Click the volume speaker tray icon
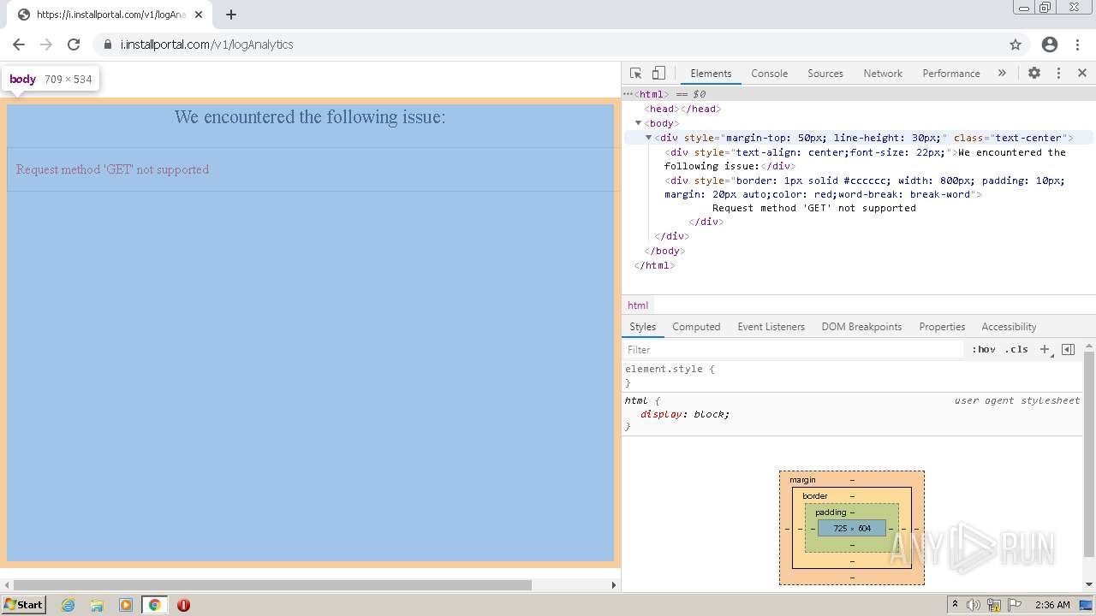This screenshot has height=616, width=1096. click(974, 605)
